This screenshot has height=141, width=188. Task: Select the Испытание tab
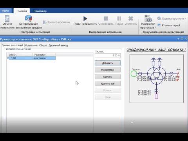click(31, 45)
